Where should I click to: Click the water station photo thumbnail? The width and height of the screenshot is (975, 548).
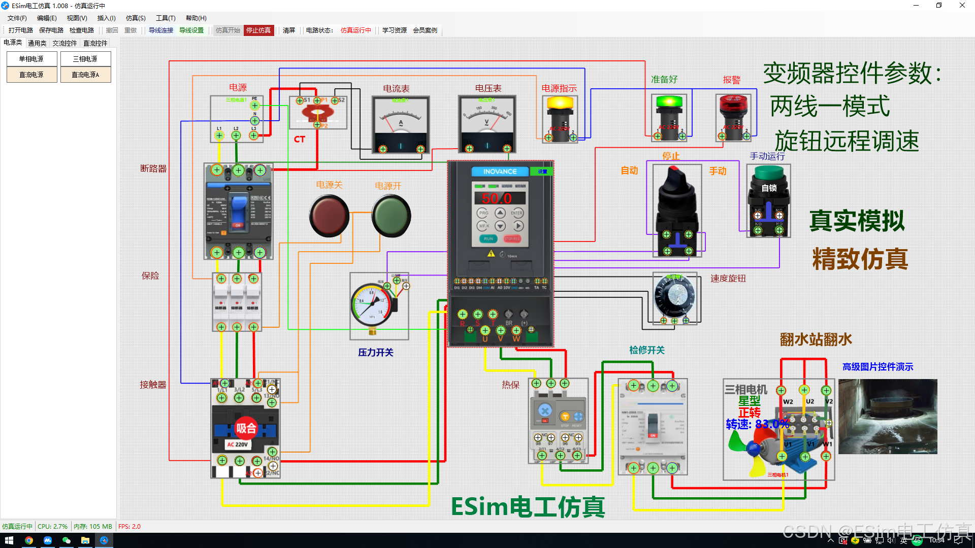(x=887, y=416)
